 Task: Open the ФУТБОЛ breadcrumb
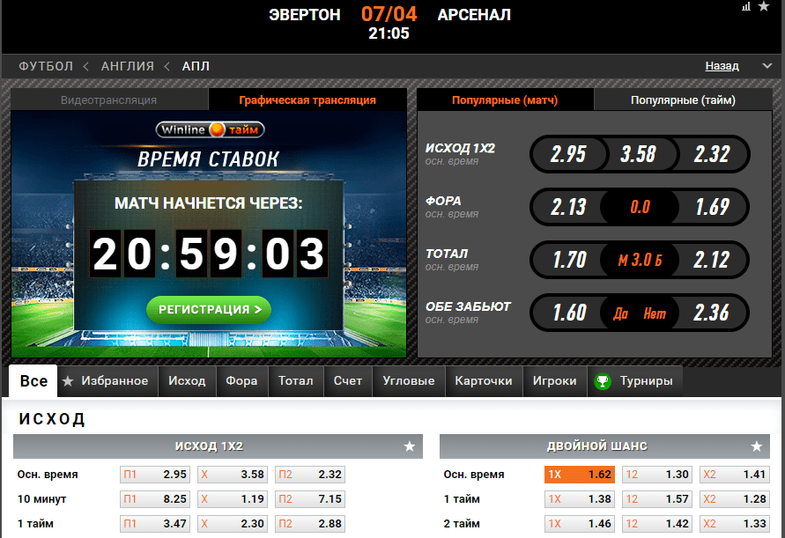coord(46,66)
